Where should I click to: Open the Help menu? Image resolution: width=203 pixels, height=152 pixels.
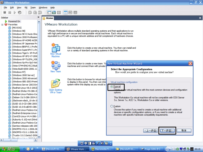point(53,8)
